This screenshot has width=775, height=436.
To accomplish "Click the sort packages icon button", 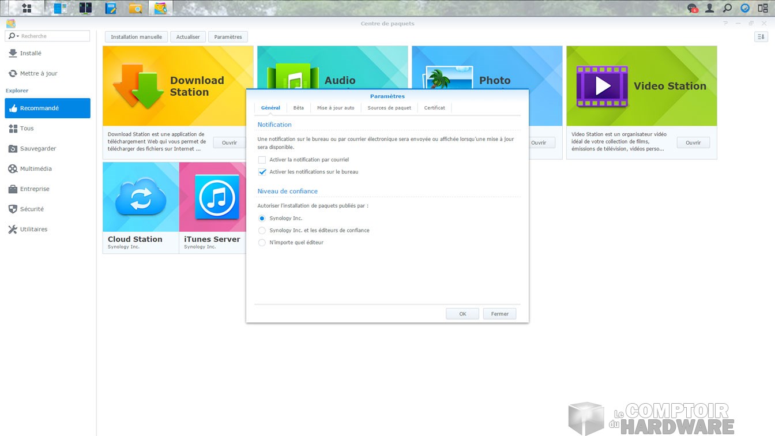I will (x=761, y=37).
